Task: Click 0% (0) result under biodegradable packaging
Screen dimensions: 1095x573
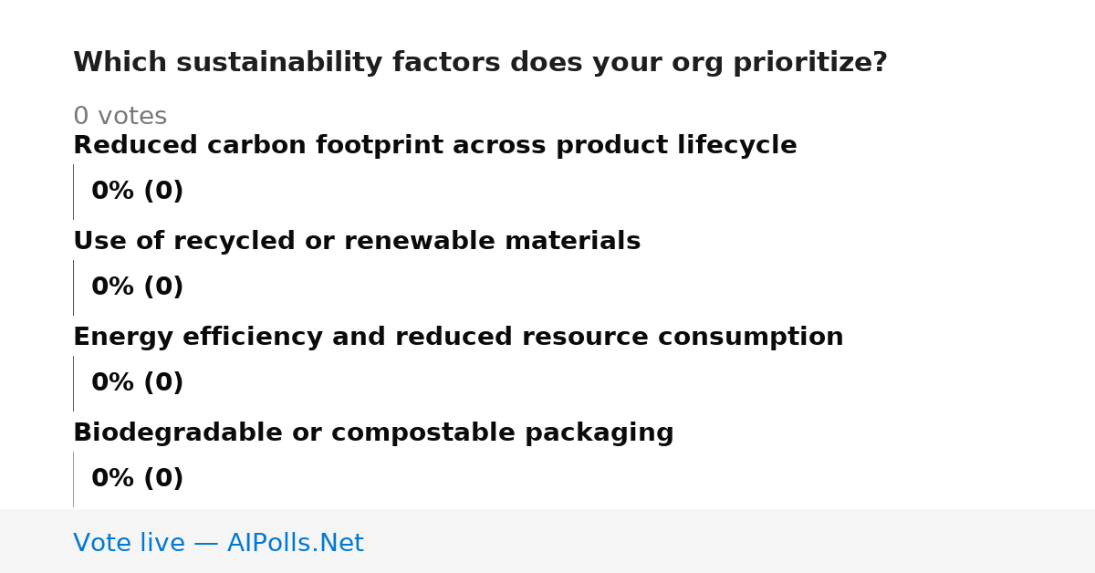Action: pos(137,479)
